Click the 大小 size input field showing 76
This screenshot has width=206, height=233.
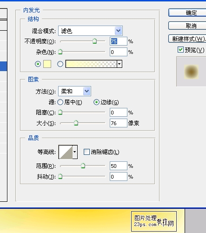119,123
